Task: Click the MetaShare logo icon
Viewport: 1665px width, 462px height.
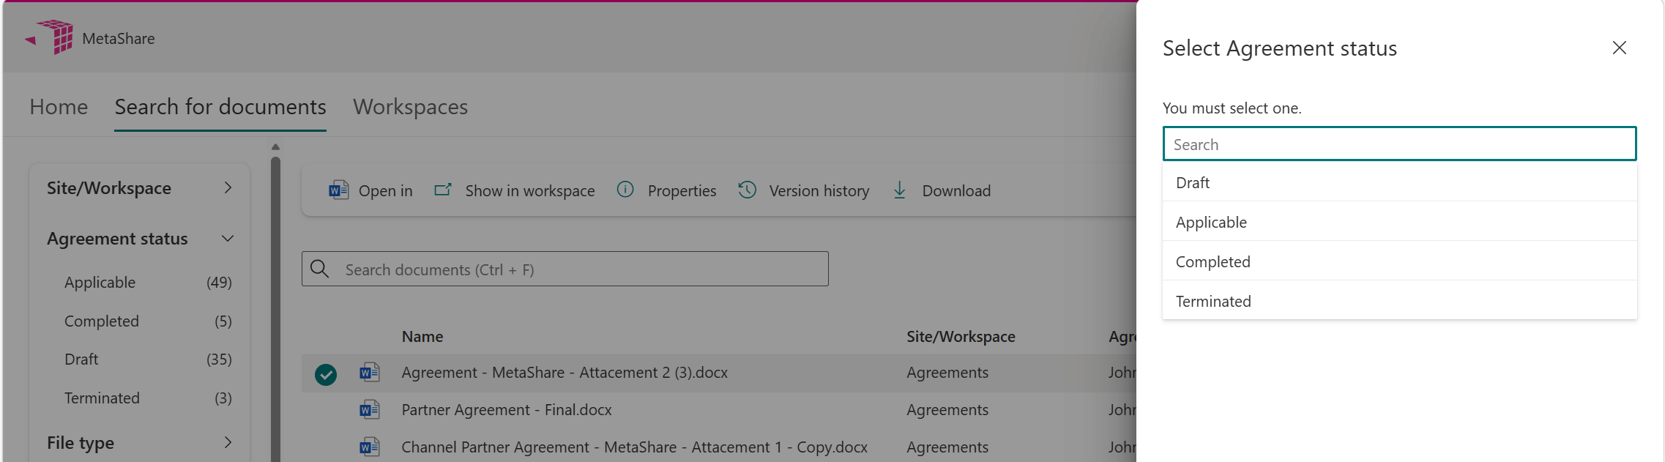Action: (49, 37)
